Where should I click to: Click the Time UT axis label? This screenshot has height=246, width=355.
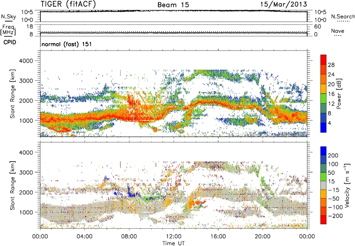click(x=174, y=243)
